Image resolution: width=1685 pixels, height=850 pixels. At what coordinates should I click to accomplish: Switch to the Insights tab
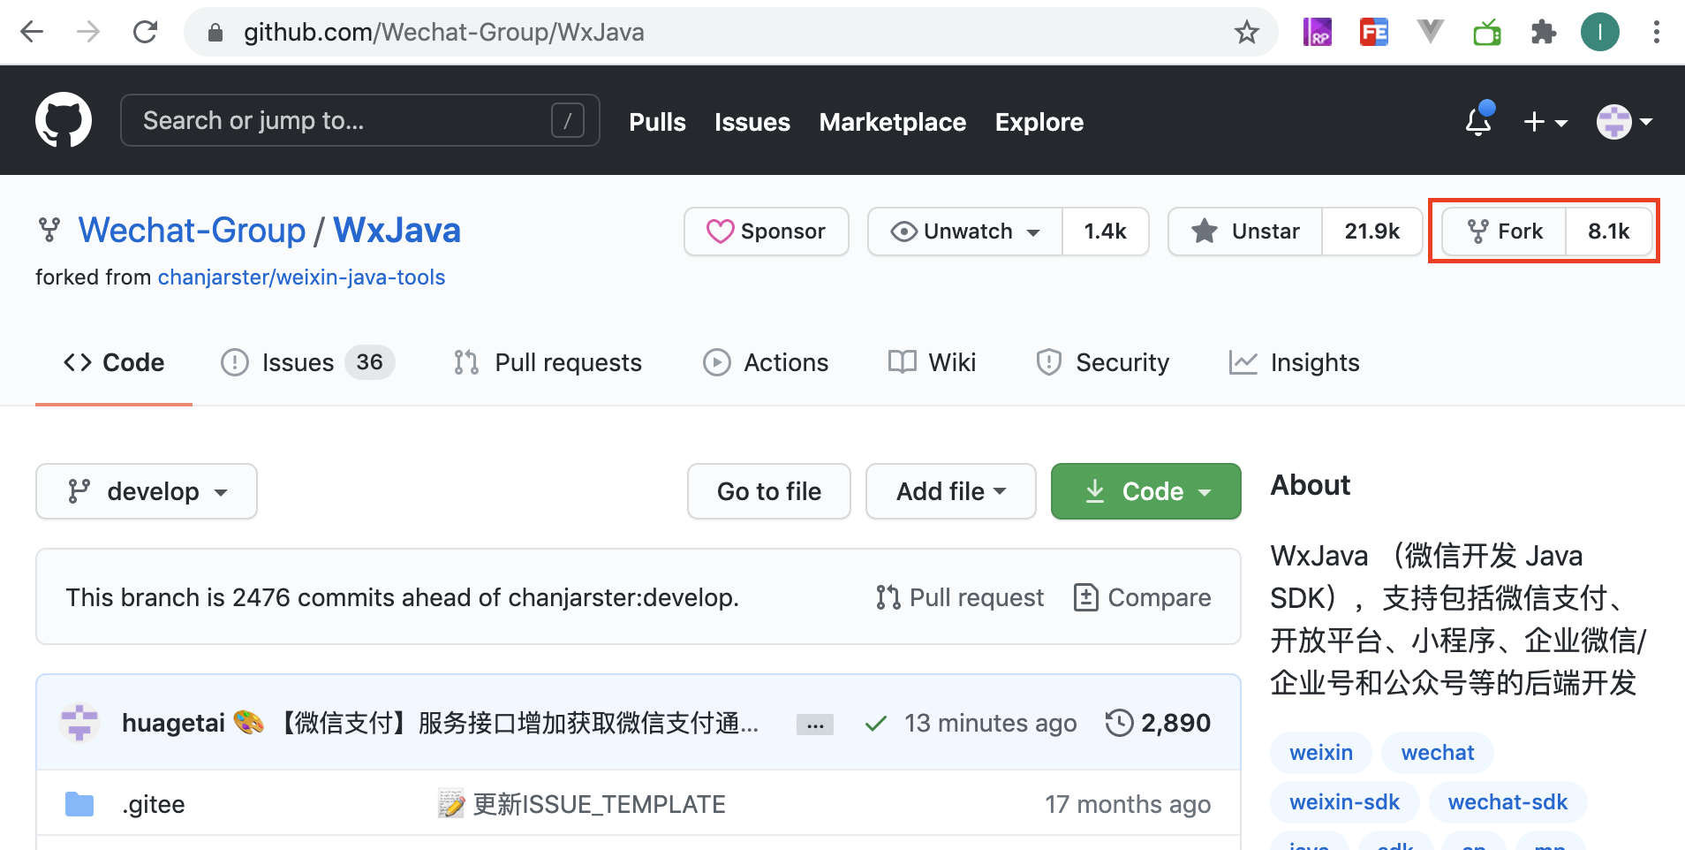pyautogui.click(x=1294, y=362)
